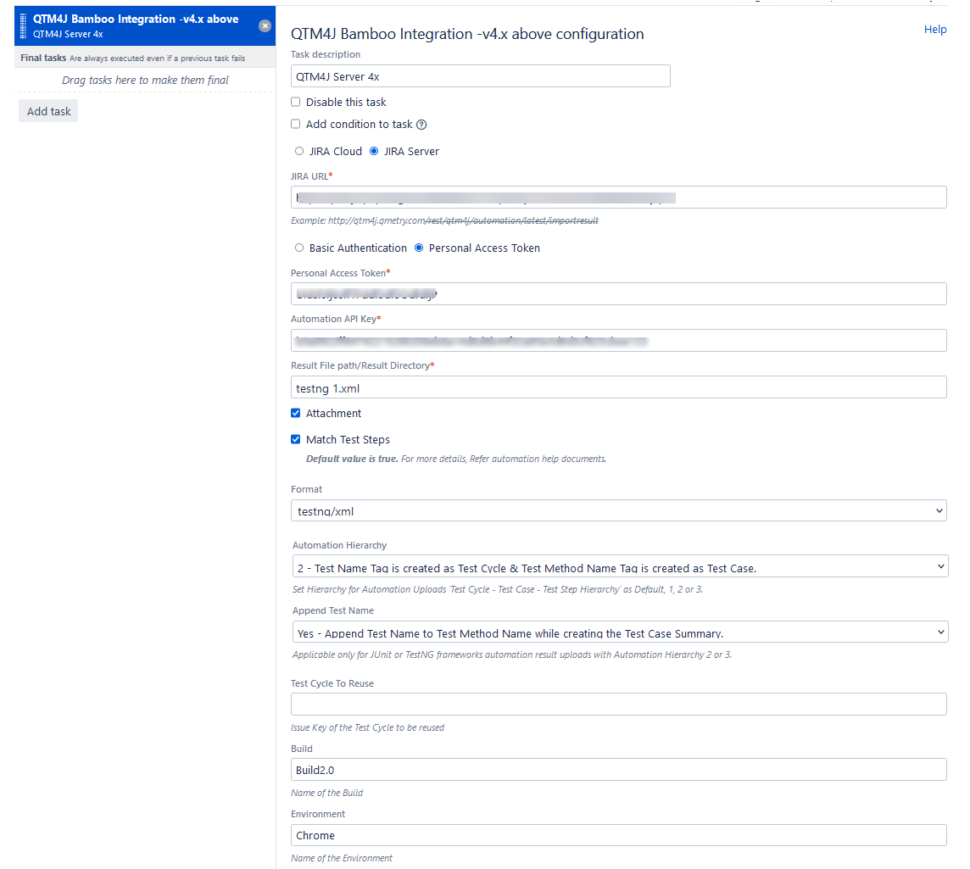Click the Add task button
The image size is (970, 869).
pyautogui.click(x=47, y=110)
